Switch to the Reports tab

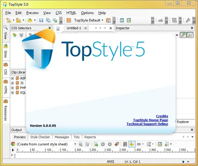(90, 137)
